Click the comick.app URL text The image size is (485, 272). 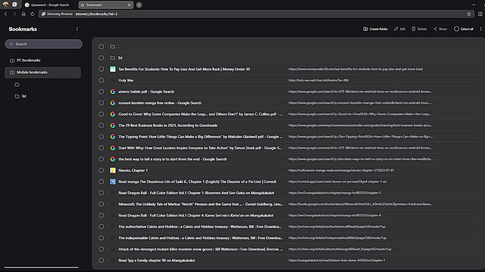(337, 182)
